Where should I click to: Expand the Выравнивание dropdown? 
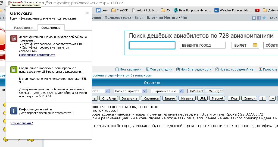coord(181,91)
